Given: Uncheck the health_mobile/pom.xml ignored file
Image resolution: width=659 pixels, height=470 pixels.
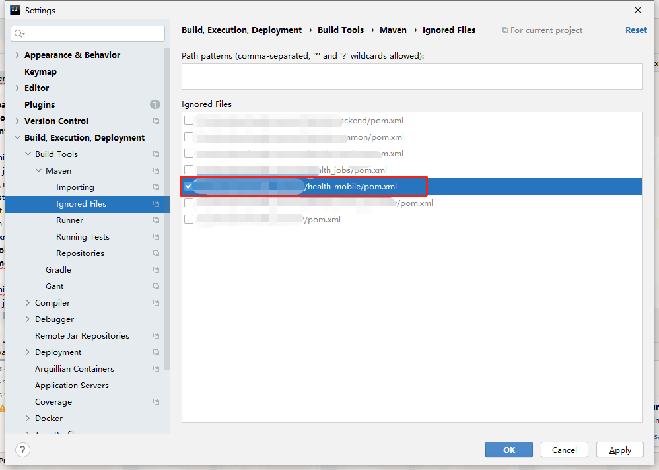Looking at the screenshot, I should tap(189, 186).
